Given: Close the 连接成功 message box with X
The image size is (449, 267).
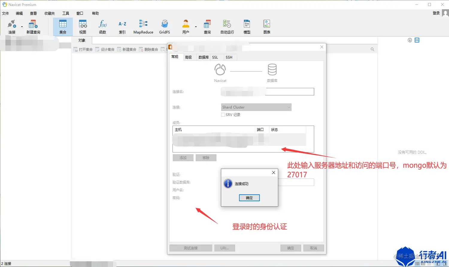Looking at the screenshot, I should (x=273, y=173).
